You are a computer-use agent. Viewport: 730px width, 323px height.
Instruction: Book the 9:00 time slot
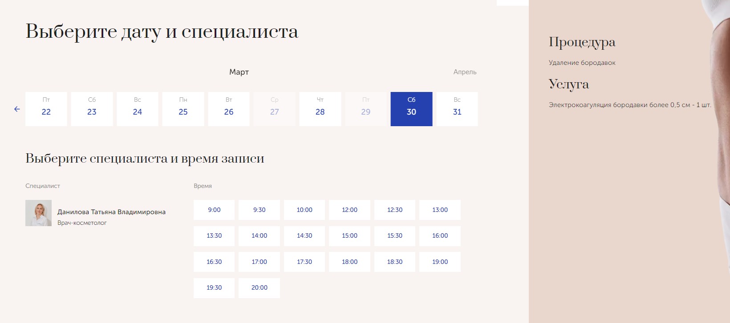point(214,210)
